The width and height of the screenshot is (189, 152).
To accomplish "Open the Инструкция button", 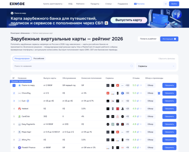I will (169, 39).
